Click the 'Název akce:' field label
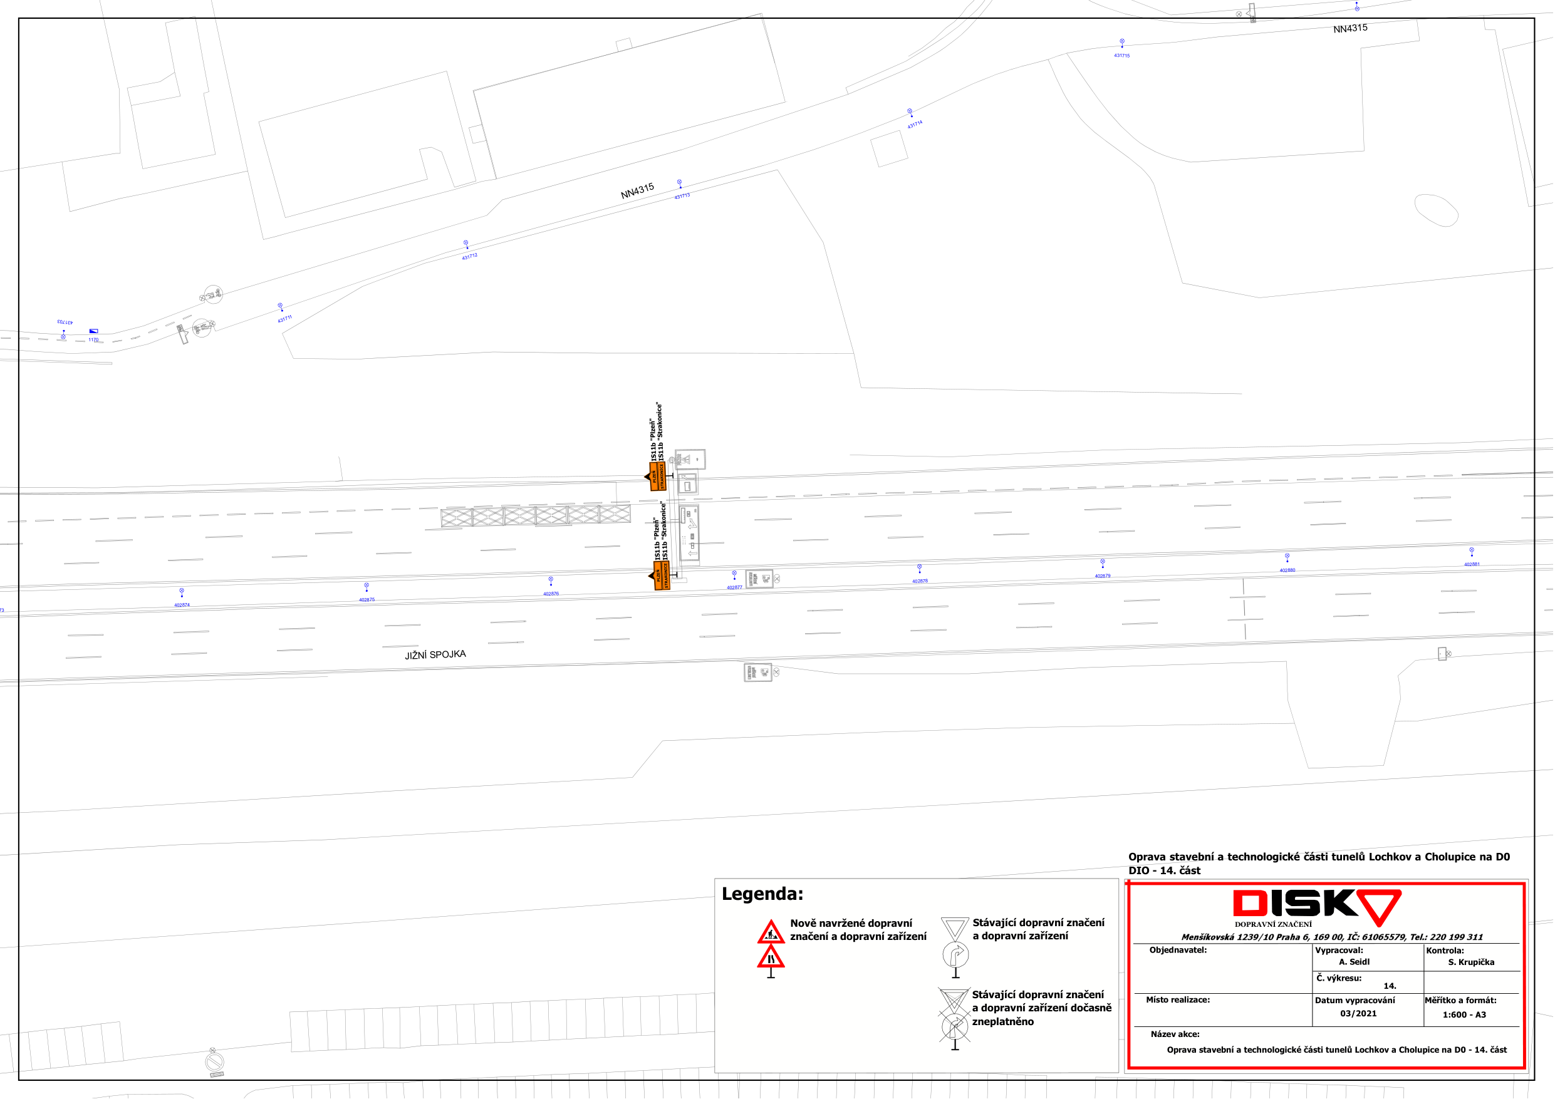1555x1099 pixels. [1175, 1035]
